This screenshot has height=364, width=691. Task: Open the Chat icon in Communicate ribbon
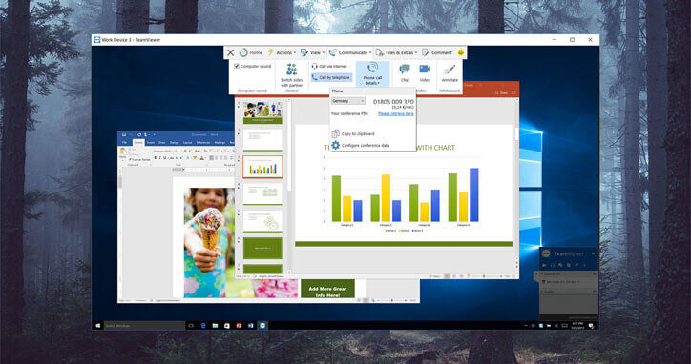(405, 69)
